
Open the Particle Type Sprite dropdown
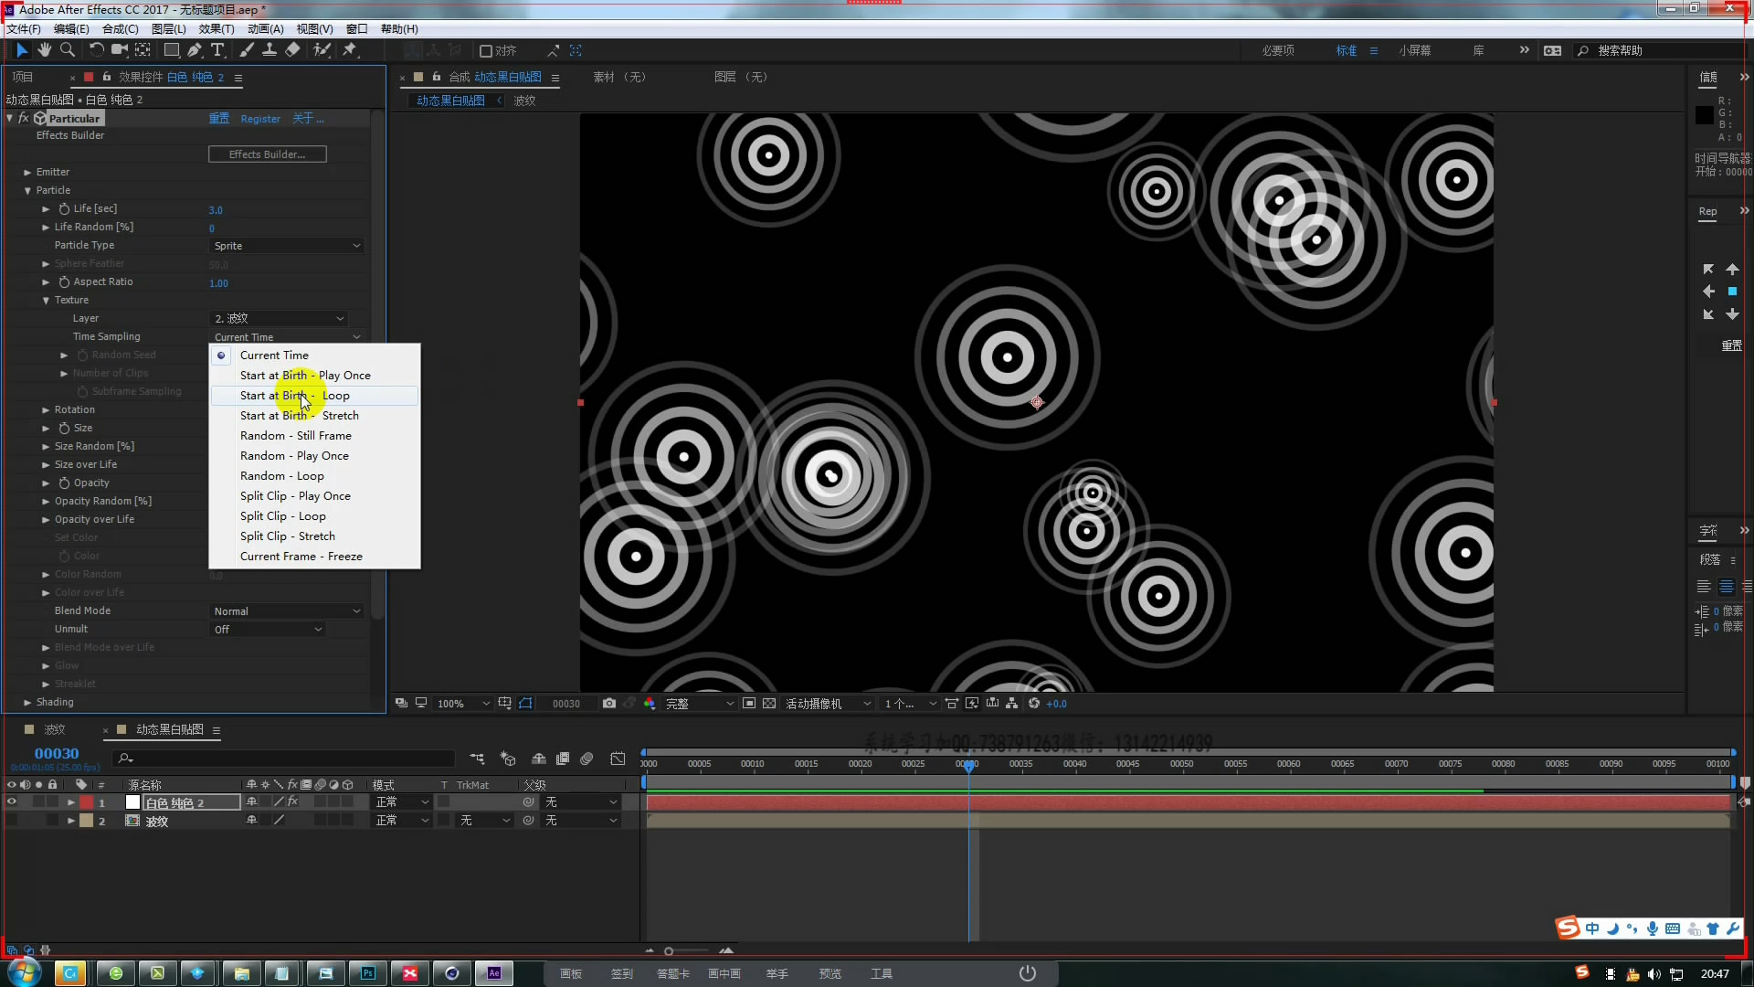click(x=287, y=246)
